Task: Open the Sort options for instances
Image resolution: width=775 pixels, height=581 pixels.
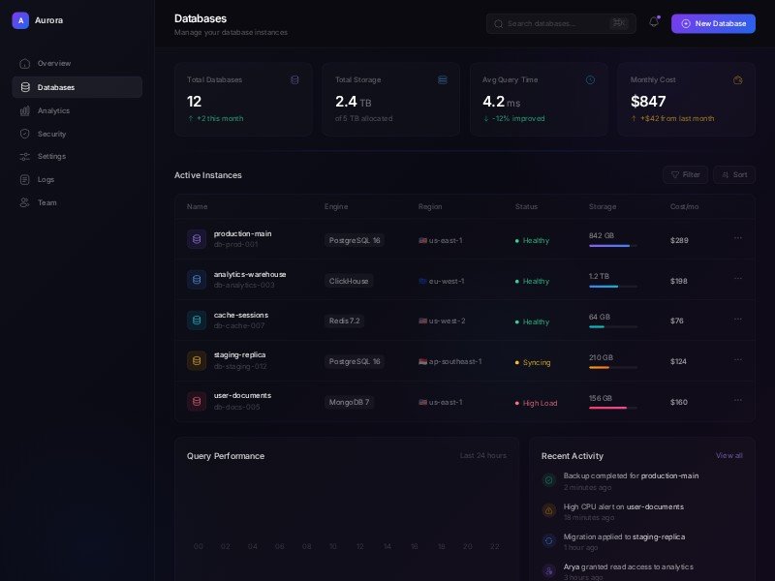Action: [x=734, y=175]
